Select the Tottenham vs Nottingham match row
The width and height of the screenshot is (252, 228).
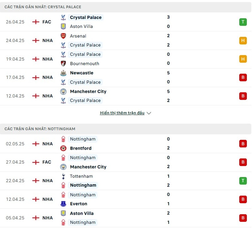pos(126,181)
